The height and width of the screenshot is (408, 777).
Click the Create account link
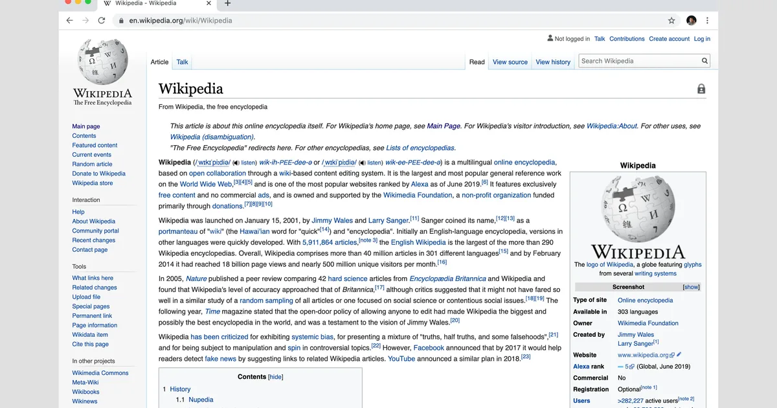click(x=669, y=39)
